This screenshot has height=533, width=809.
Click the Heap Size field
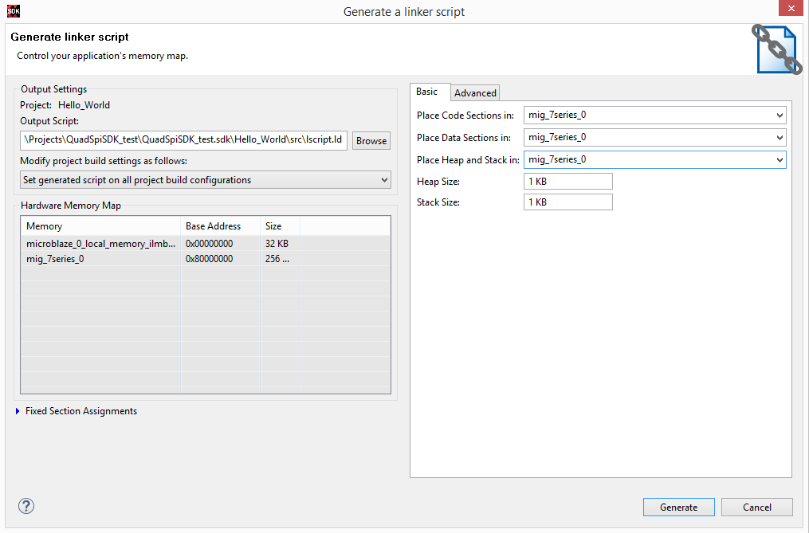(568, 182)
